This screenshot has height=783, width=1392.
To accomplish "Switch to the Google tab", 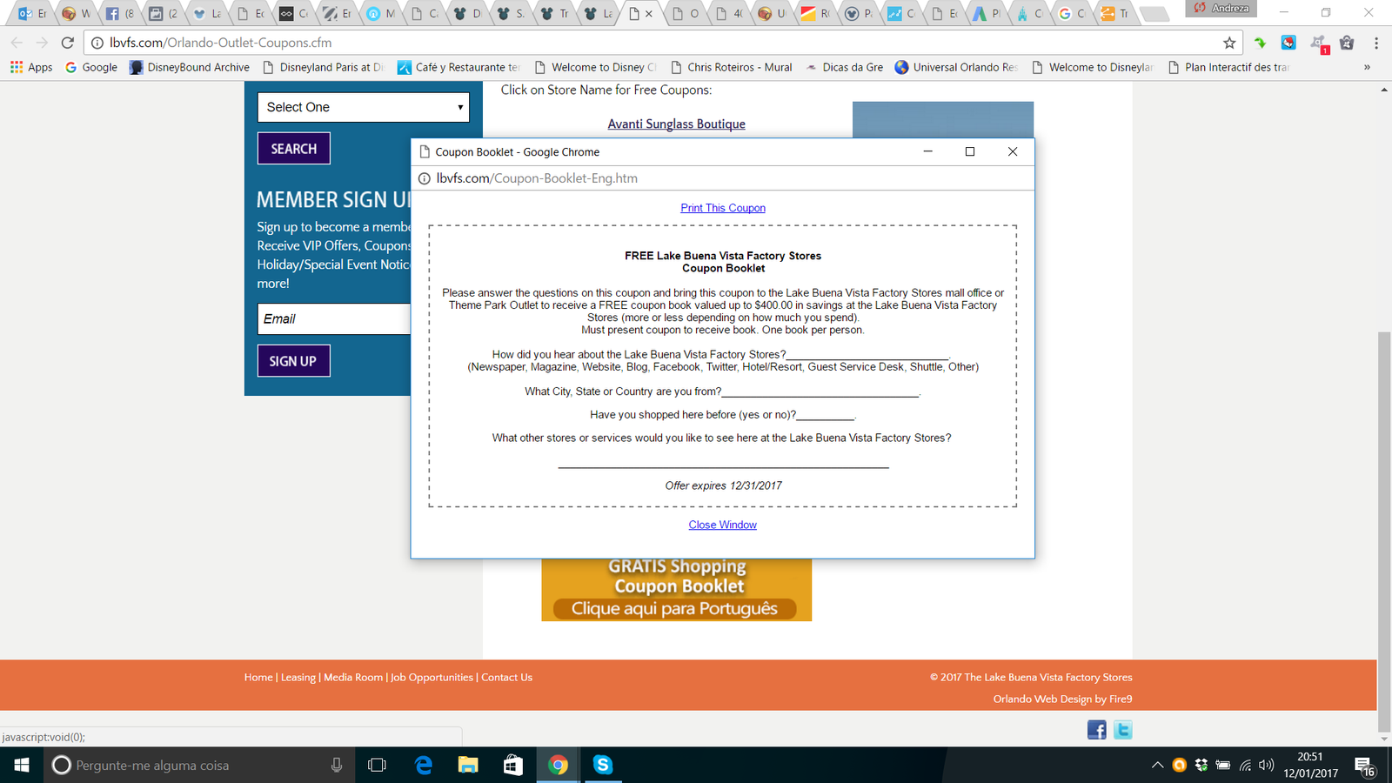I will coord(1072,13).
